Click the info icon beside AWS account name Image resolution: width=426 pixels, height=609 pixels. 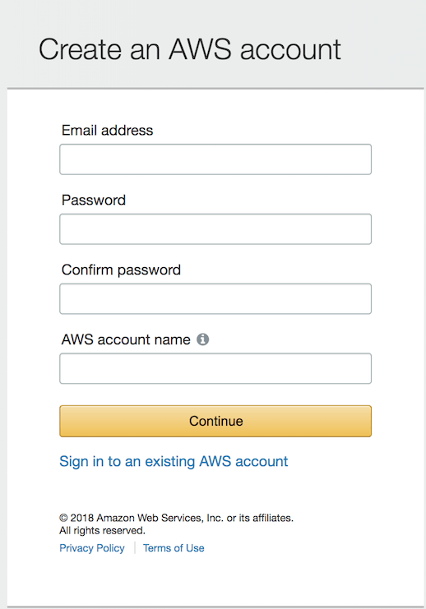click(x=202, y=339)
